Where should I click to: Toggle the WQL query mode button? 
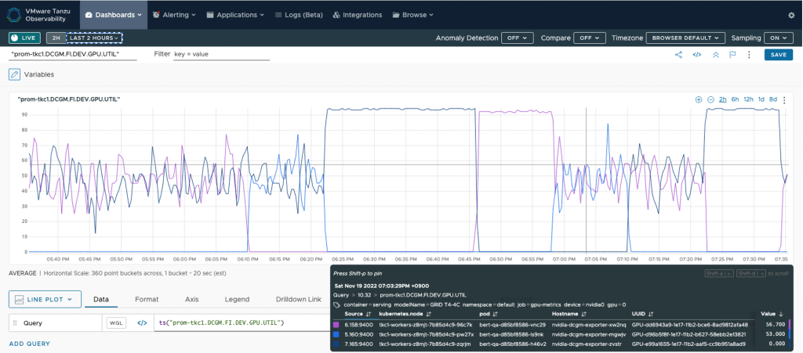116,322
